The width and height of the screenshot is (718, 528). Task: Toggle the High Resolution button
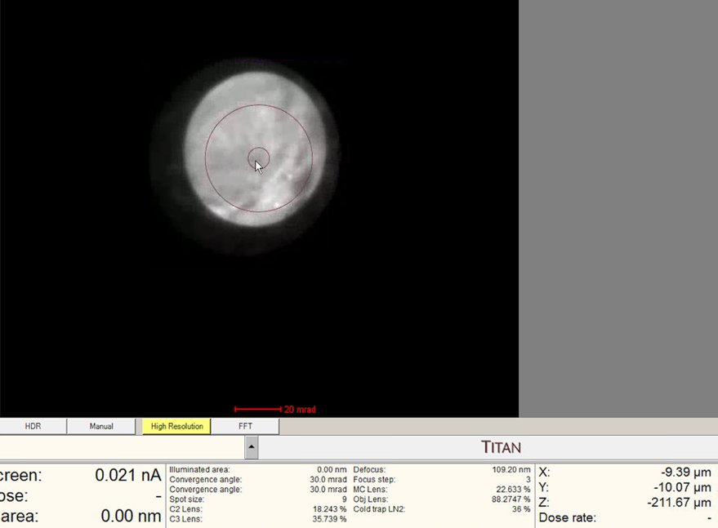tap(176, 426)
